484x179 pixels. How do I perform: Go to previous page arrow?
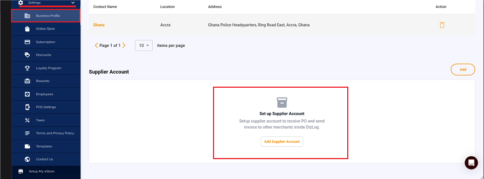pos(96,45)
